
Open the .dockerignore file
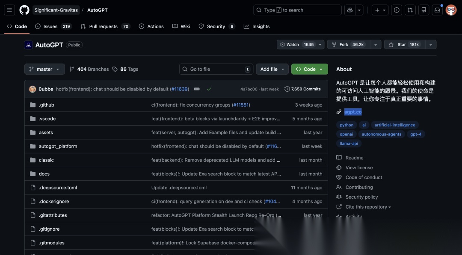pos(54,202)
